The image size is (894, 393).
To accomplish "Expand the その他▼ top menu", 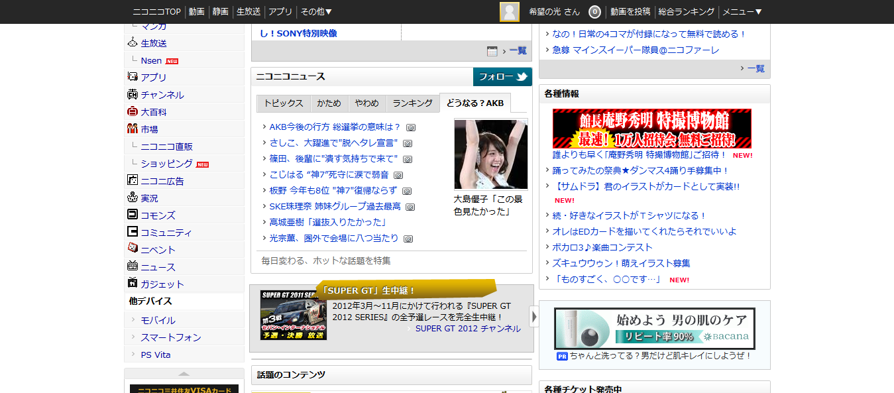I will (x=316, y=12).
